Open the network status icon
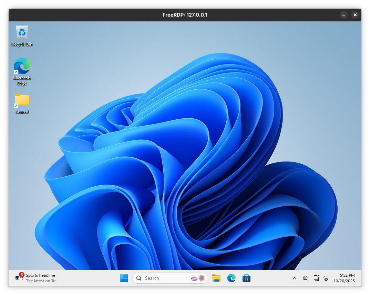Image resolution: width=370 pixels, height=295 pixels. (x=305, y=278)
